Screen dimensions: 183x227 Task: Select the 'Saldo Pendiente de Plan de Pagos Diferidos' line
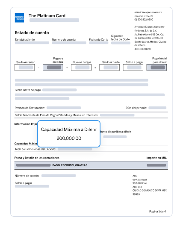coord(56,115)
